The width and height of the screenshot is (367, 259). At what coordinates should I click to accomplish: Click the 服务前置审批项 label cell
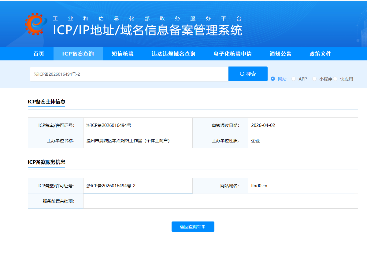tap(56, 201)
